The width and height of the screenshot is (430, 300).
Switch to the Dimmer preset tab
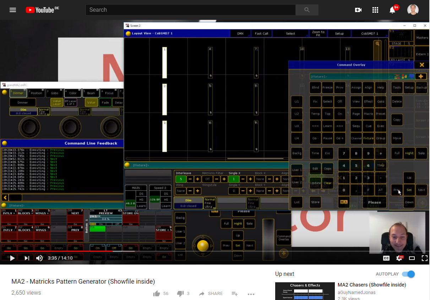[18, 93]
